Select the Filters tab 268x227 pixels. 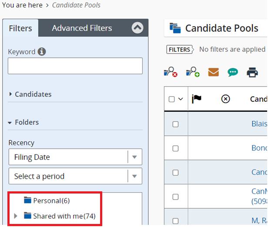click(20, 28)
